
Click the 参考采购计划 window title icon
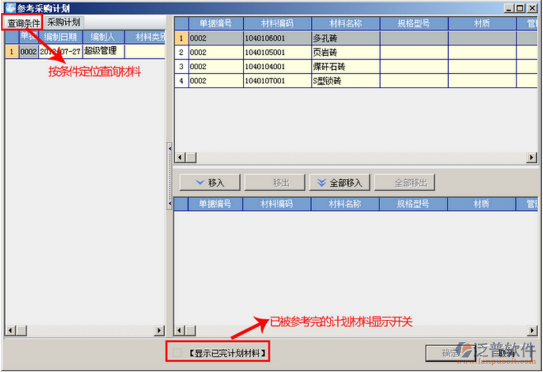10,7
